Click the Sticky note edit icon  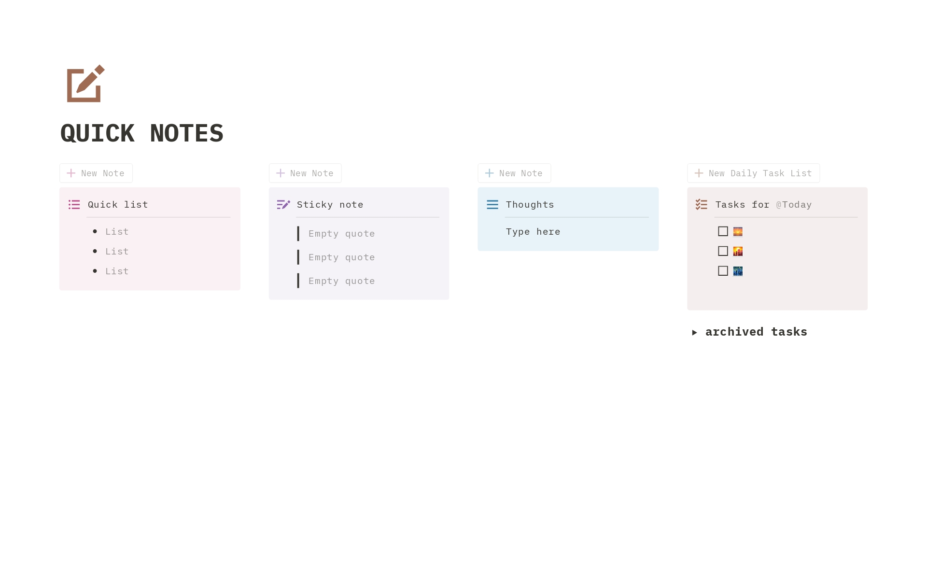point(283,204)
